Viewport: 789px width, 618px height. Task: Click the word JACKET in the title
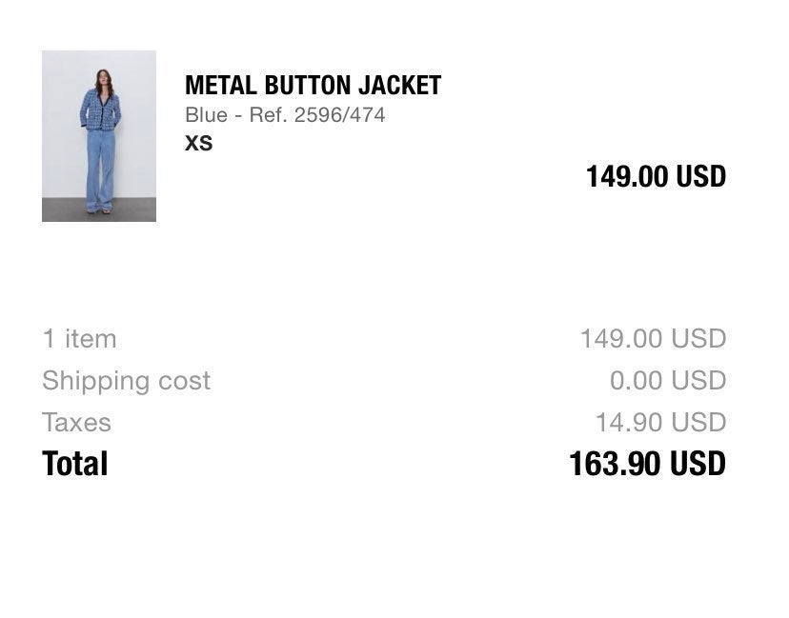point(400,85)
